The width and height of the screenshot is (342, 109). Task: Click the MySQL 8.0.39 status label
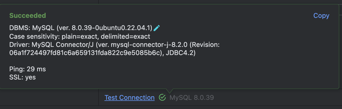pyautogui.click(x=191, y=98)
